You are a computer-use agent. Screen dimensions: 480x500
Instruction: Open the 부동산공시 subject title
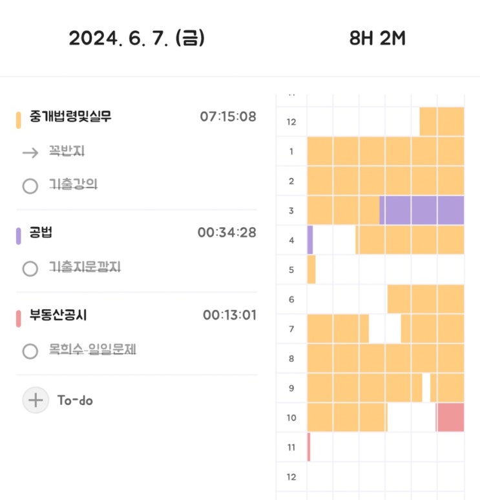click(x=58, y=316)
